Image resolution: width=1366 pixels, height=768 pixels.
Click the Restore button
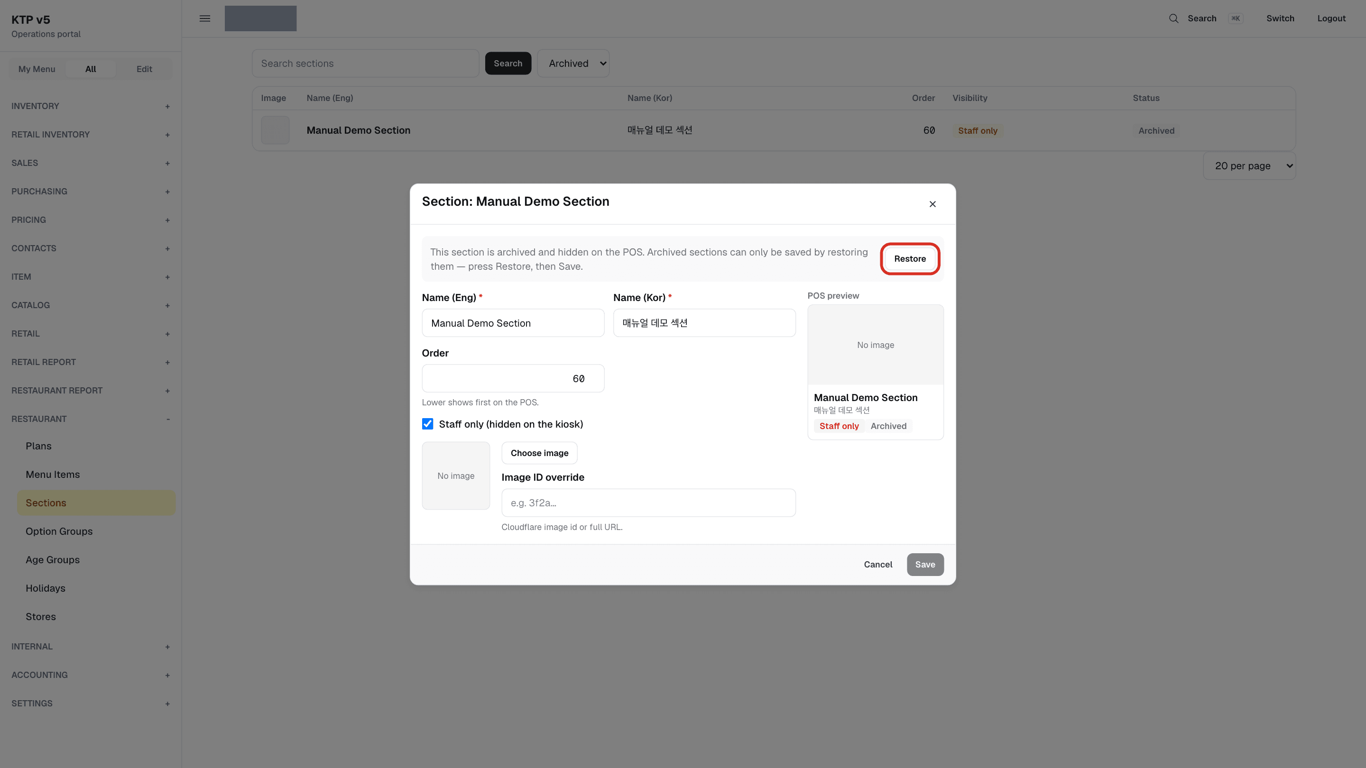[910, 259]
